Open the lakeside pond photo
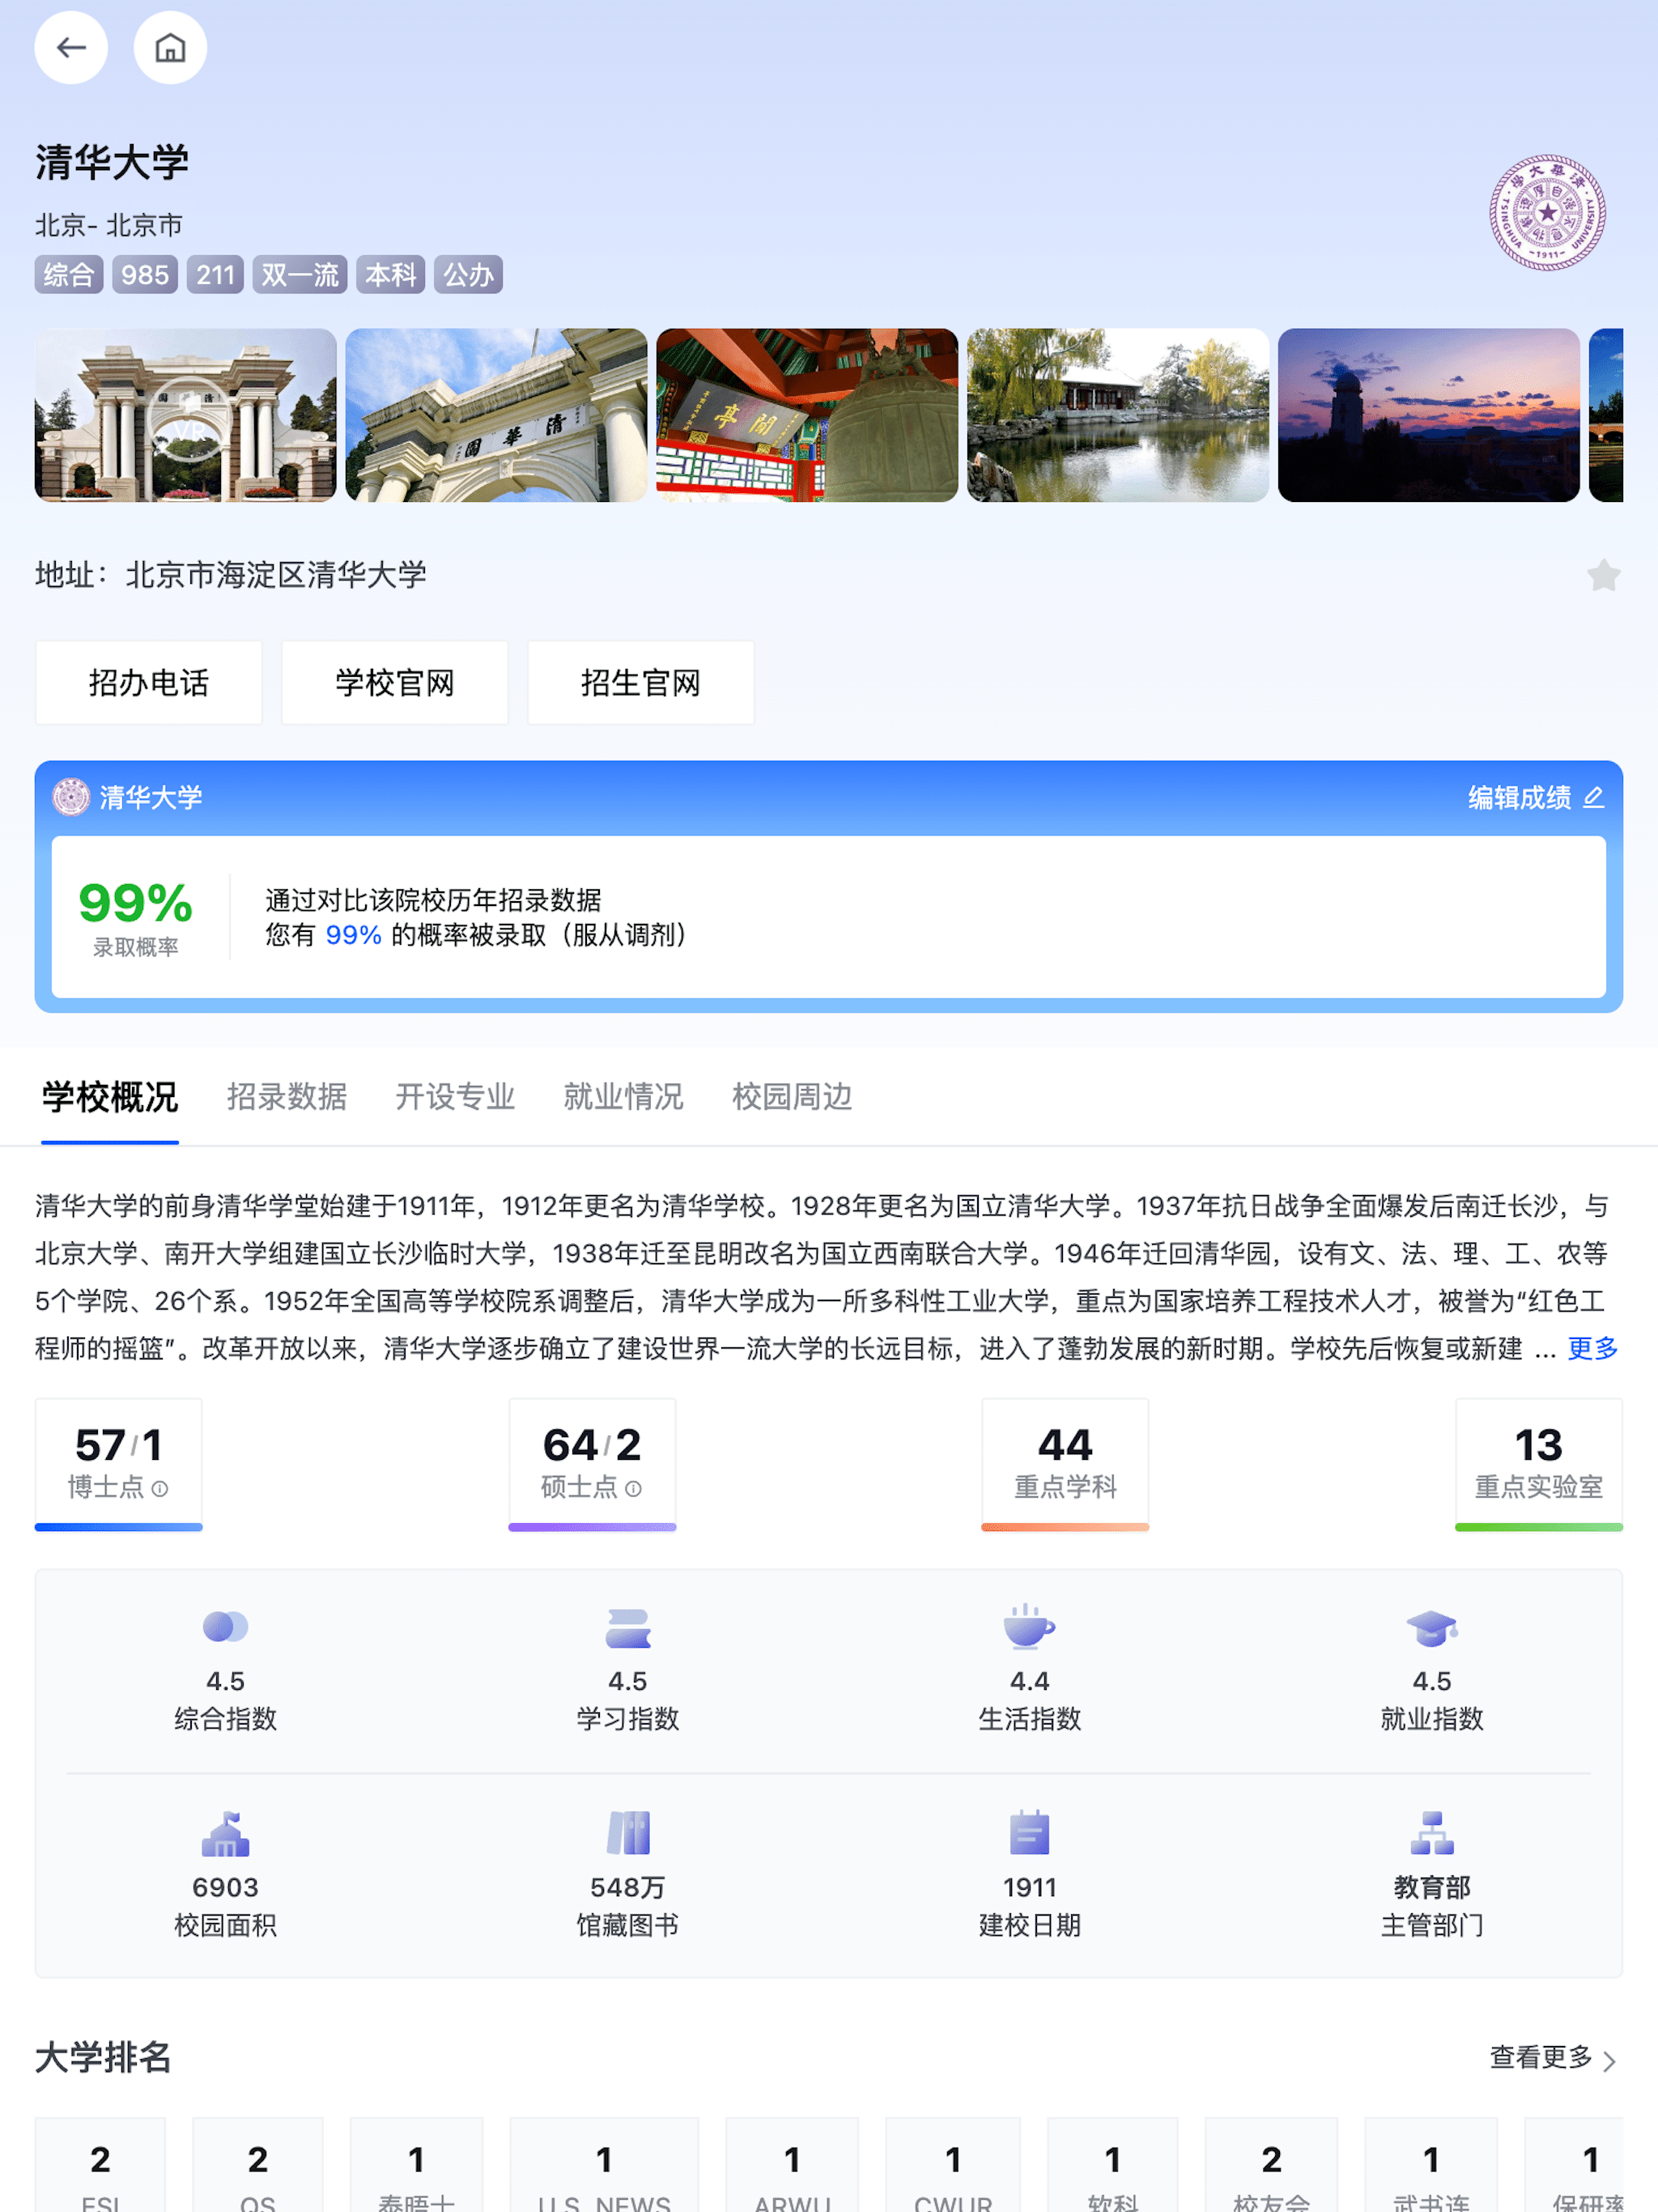 pyautogui.click(x=1118, y=415)
